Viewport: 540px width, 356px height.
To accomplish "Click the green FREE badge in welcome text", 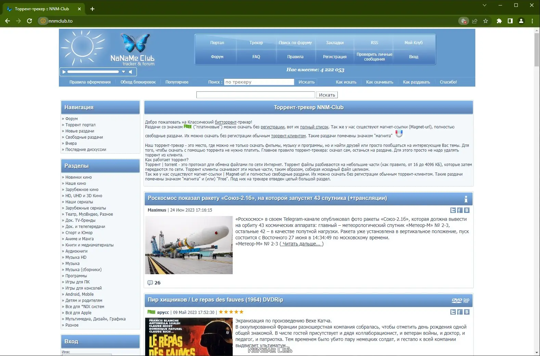I will tap(188, 127).
